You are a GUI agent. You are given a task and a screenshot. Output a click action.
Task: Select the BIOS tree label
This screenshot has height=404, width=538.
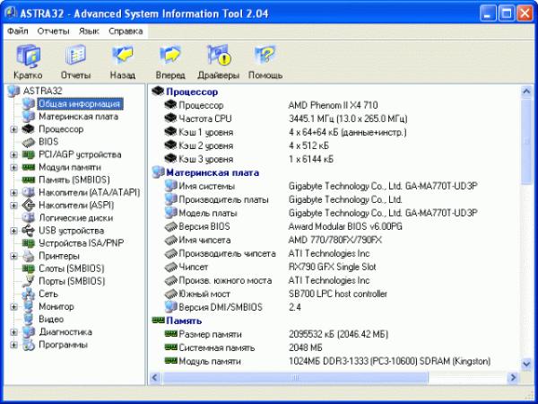pyautogui.click(x=48, y=142)
